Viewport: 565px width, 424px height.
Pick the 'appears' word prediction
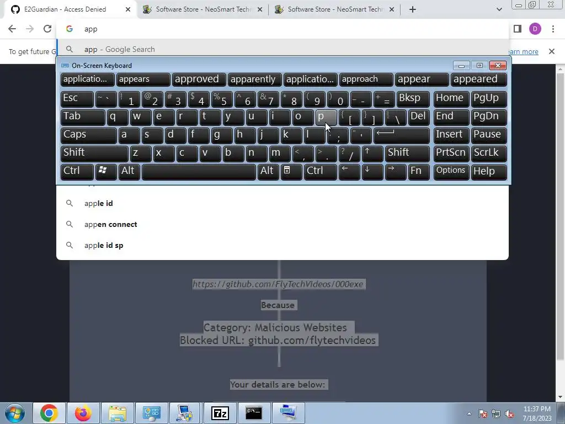pyautogui.click(x=143, y=79)
